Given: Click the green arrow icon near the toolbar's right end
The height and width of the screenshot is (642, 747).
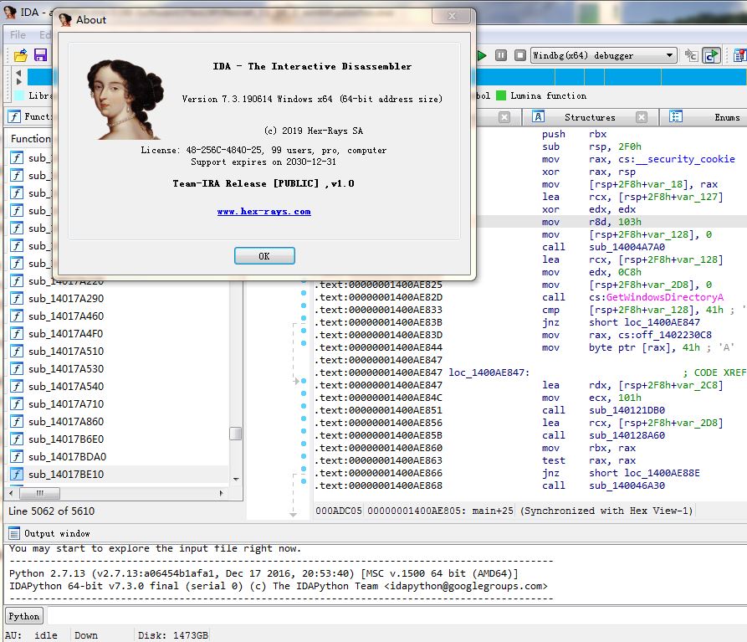Looking at the screenshot, I should (x=711, y=55).
